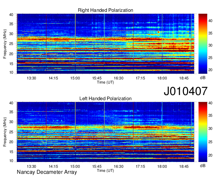216x176 pixels.
Task: Click the "Nancay Decameter Array" caption
Action: point(47,172)
